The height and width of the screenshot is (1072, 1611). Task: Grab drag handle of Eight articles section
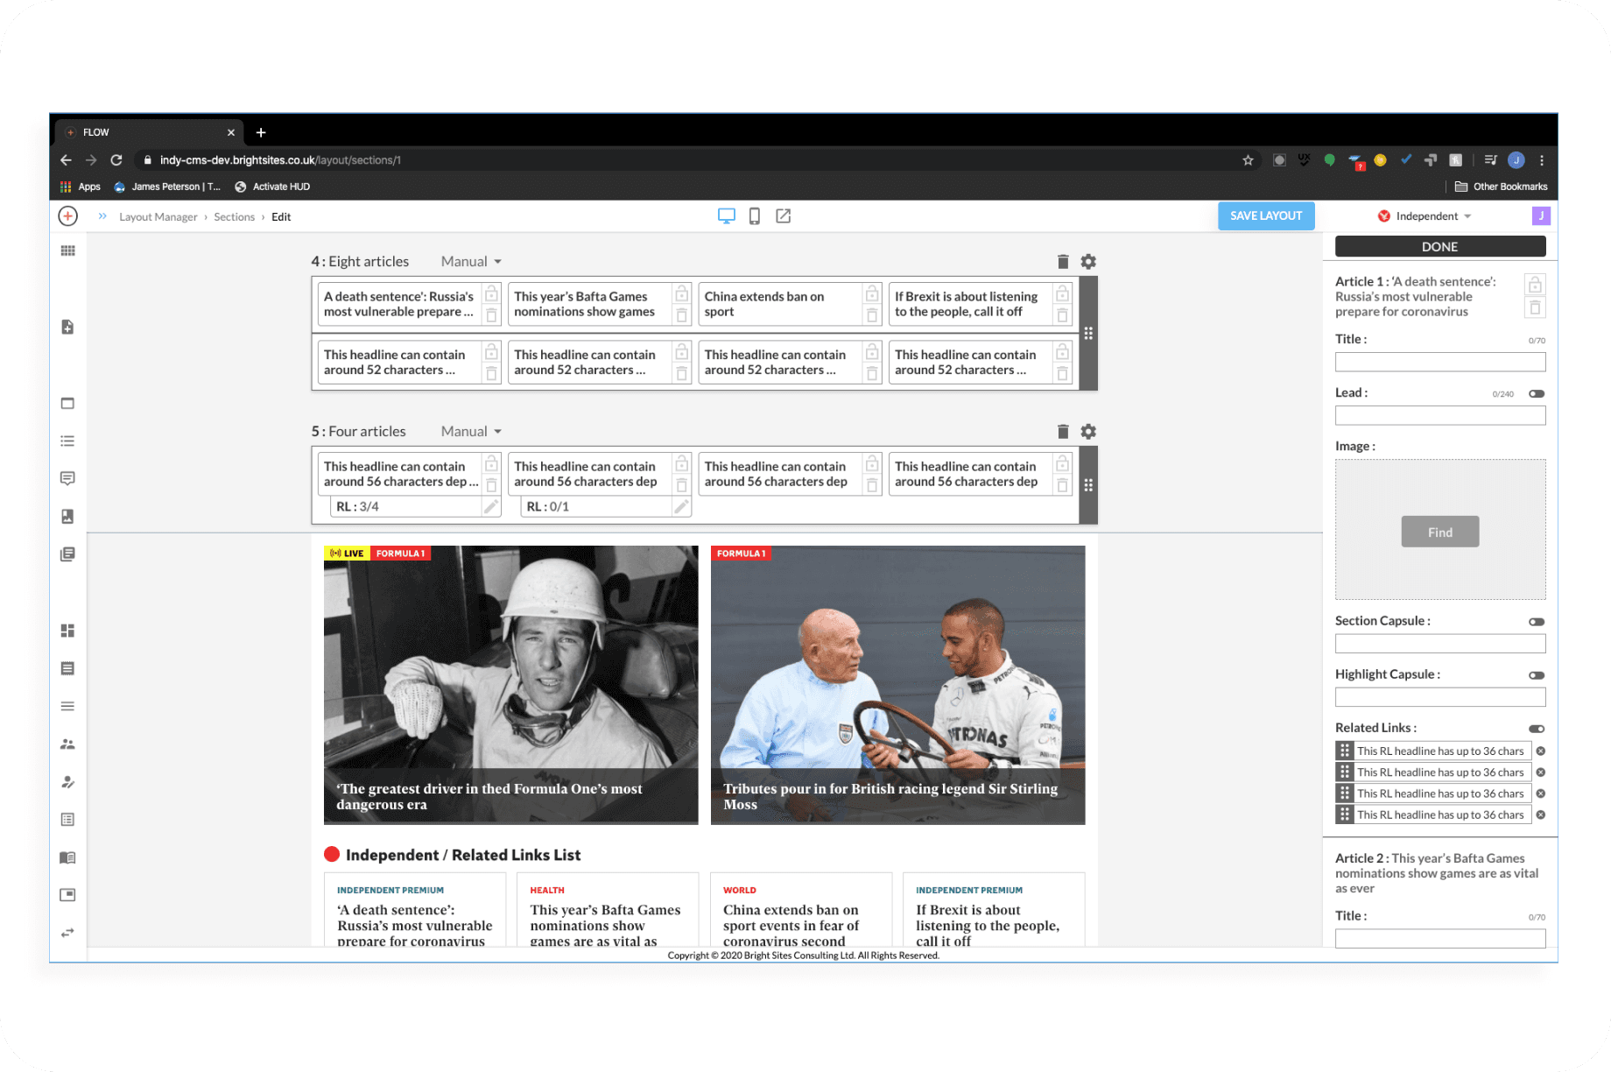(1088, 334)
